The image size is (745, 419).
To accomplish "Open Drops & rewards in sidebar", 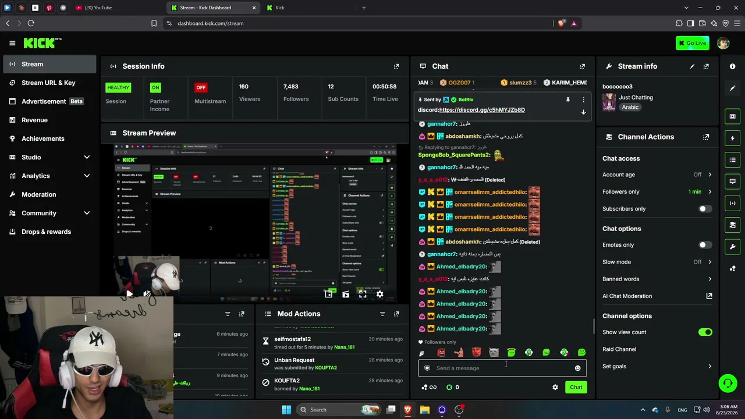I will click(x=49, y=232).
